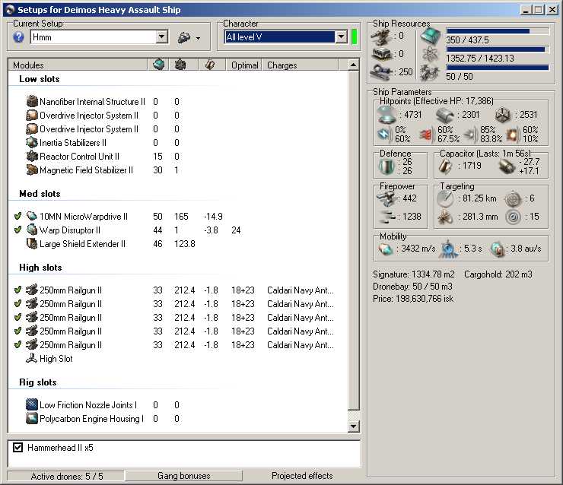Select the Med slots section heading
Screen dimensions: 563x485
(x=40, y=194)
